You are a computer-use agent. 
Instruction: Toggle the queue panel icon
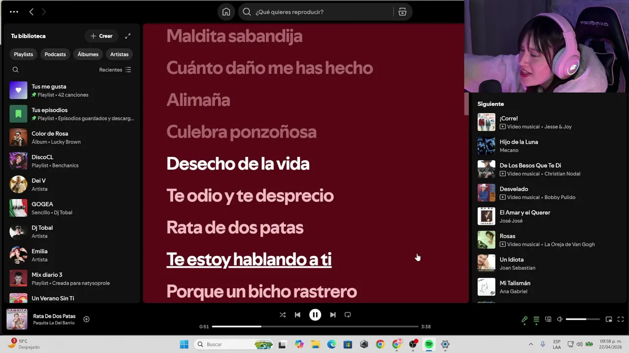(x=536, y=319)
